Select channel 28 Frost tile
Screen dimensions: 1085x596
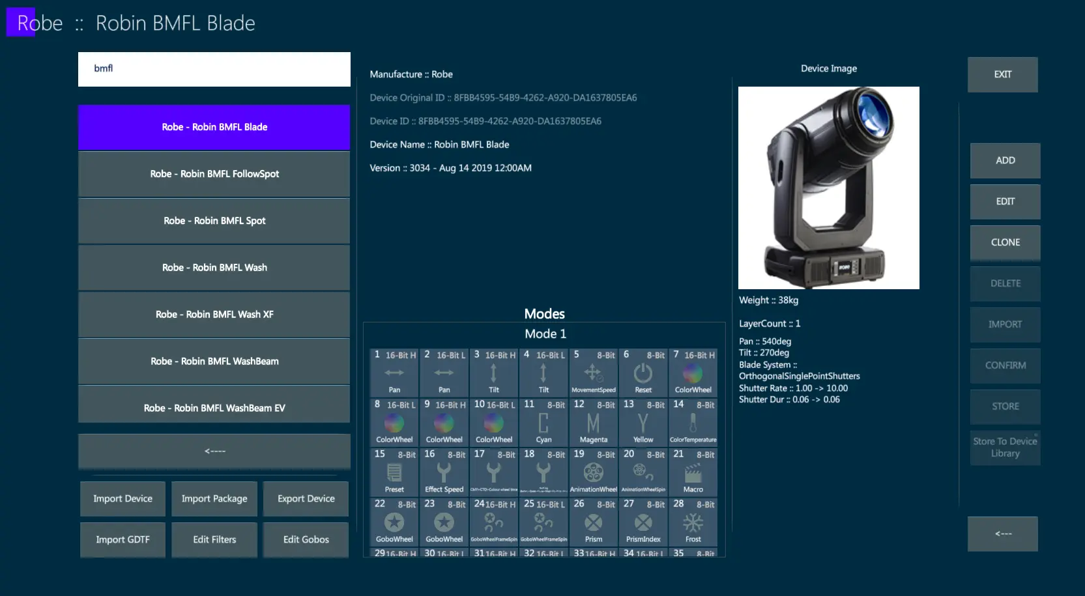point(693,522)
